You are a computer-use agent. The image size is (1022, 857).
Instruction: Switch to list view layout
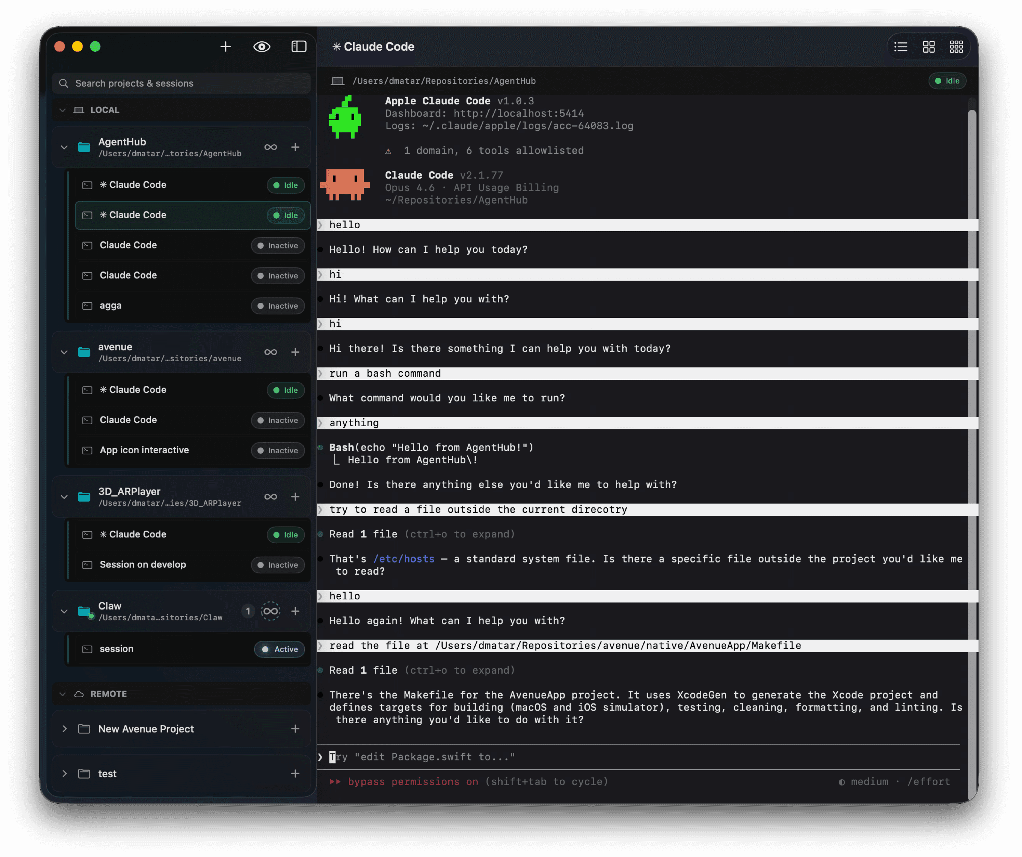(901, 47)
